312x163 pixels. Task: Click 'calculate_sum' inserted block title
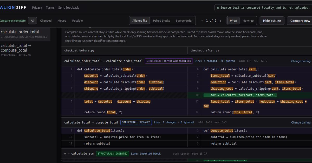(x=83, y=154)
